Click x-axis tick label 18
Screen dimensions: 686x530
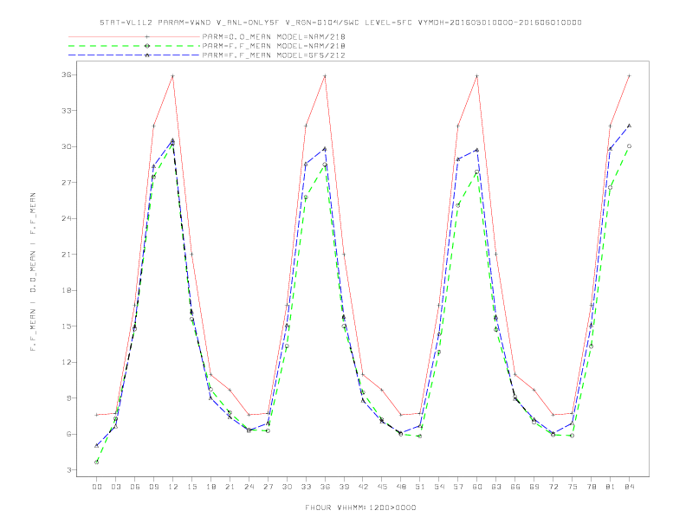(210, 487)
